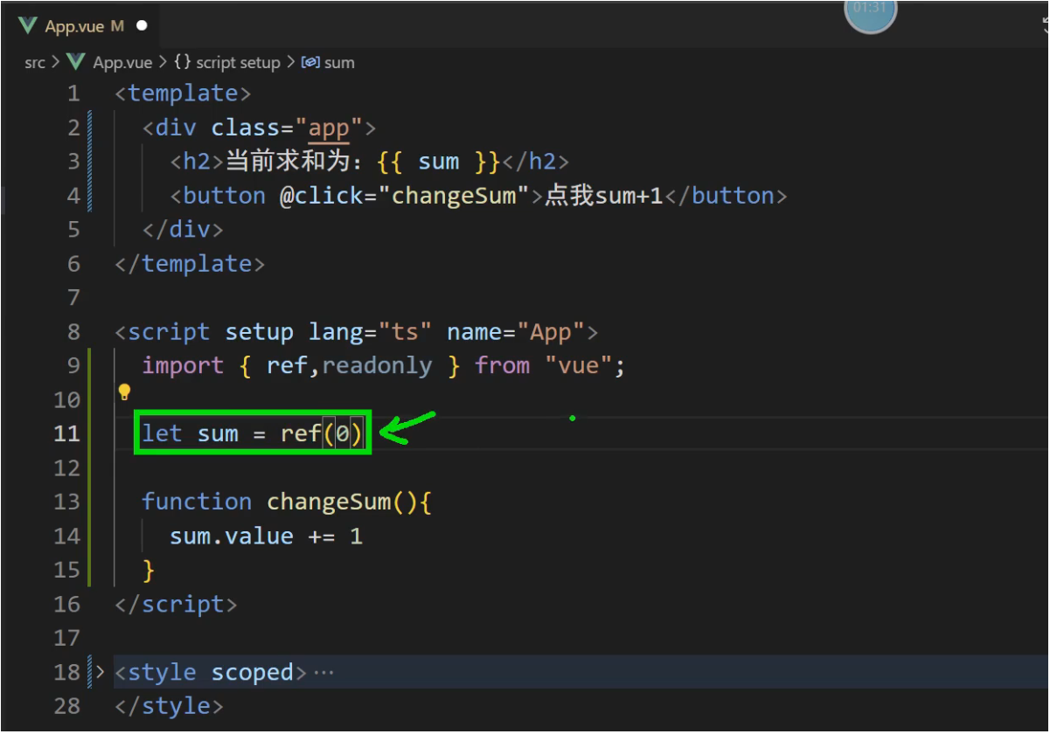This screenshot has height=734, width=1050.
Task: Click the name="App" attribute on line 8
Action: (516, 332)
